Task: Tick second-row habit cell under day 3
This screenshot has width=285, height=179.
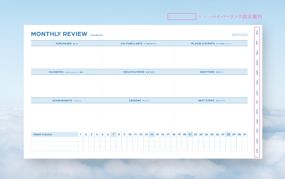Action: [x=91, y=144]
